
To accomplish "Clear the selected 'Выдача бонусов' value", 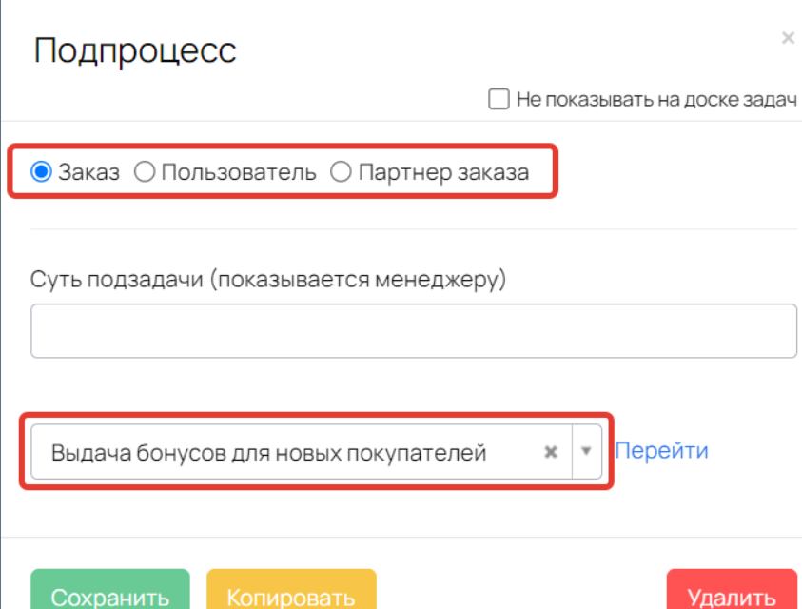I will click(550, 452).
